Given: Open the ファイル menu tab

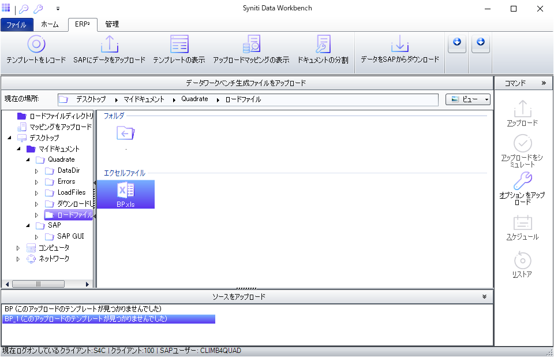Looking at the screenshot, I should coord(17,25).
